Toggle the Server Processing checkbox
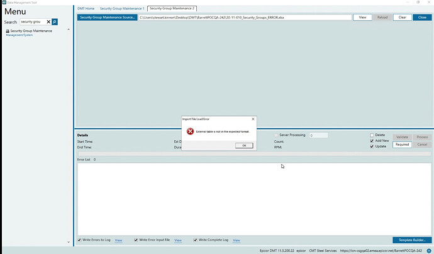This screenshot has height=254, width=434. pyautogui.click(x=276, y=135)
